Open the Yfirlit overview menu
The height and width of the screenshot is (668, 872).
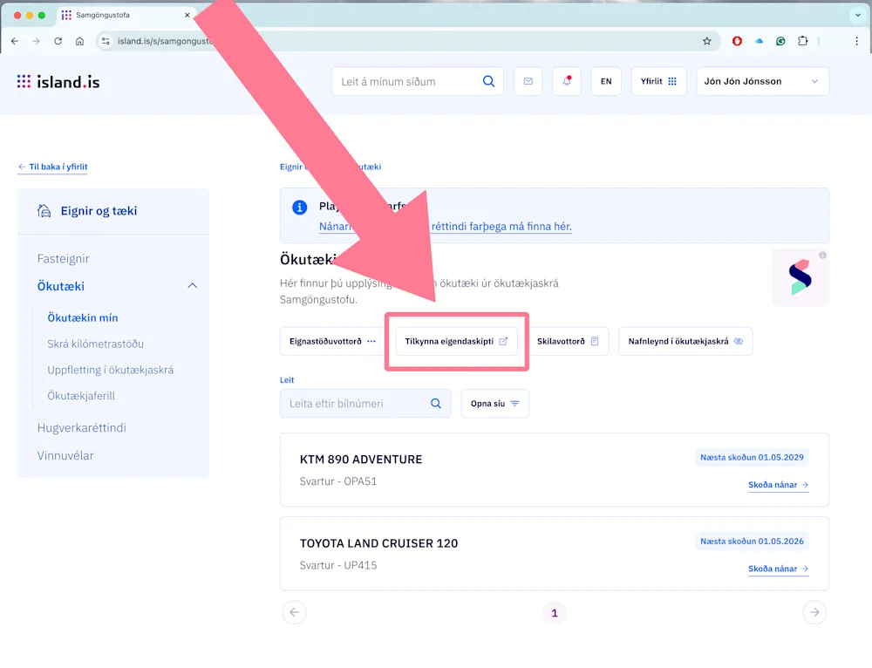pyautogui.click(x=658, y=81)
